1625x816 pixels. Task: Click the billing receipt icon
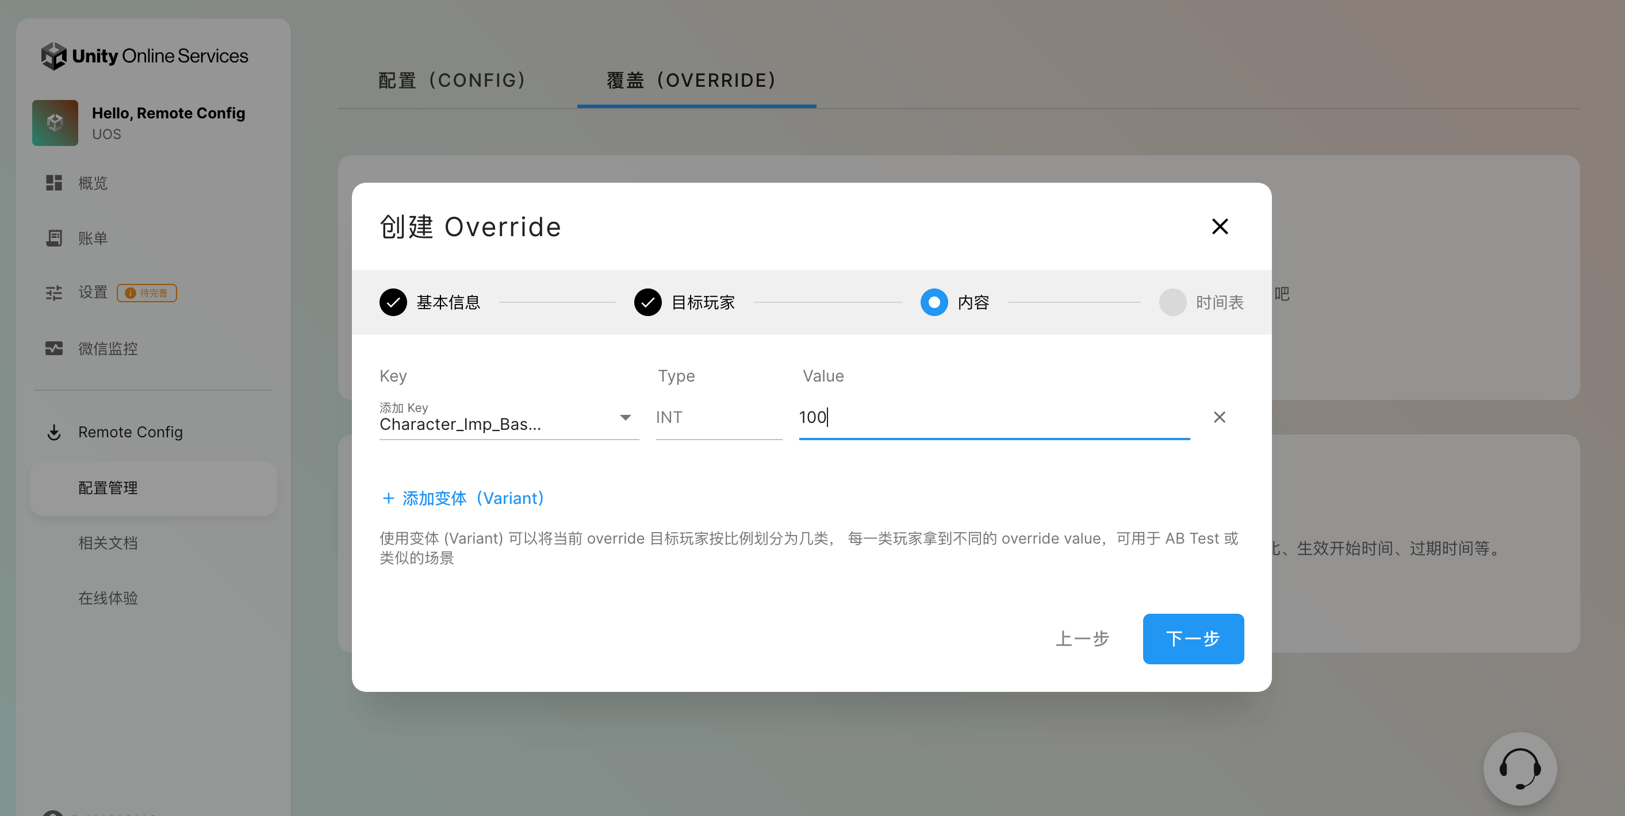point(54,238)
